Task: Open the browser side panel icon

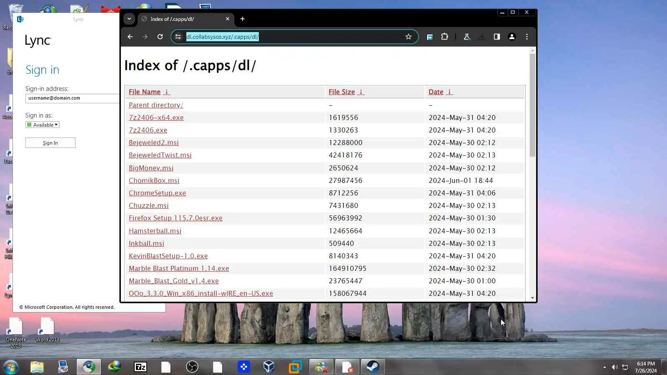Action: (497, 37)
